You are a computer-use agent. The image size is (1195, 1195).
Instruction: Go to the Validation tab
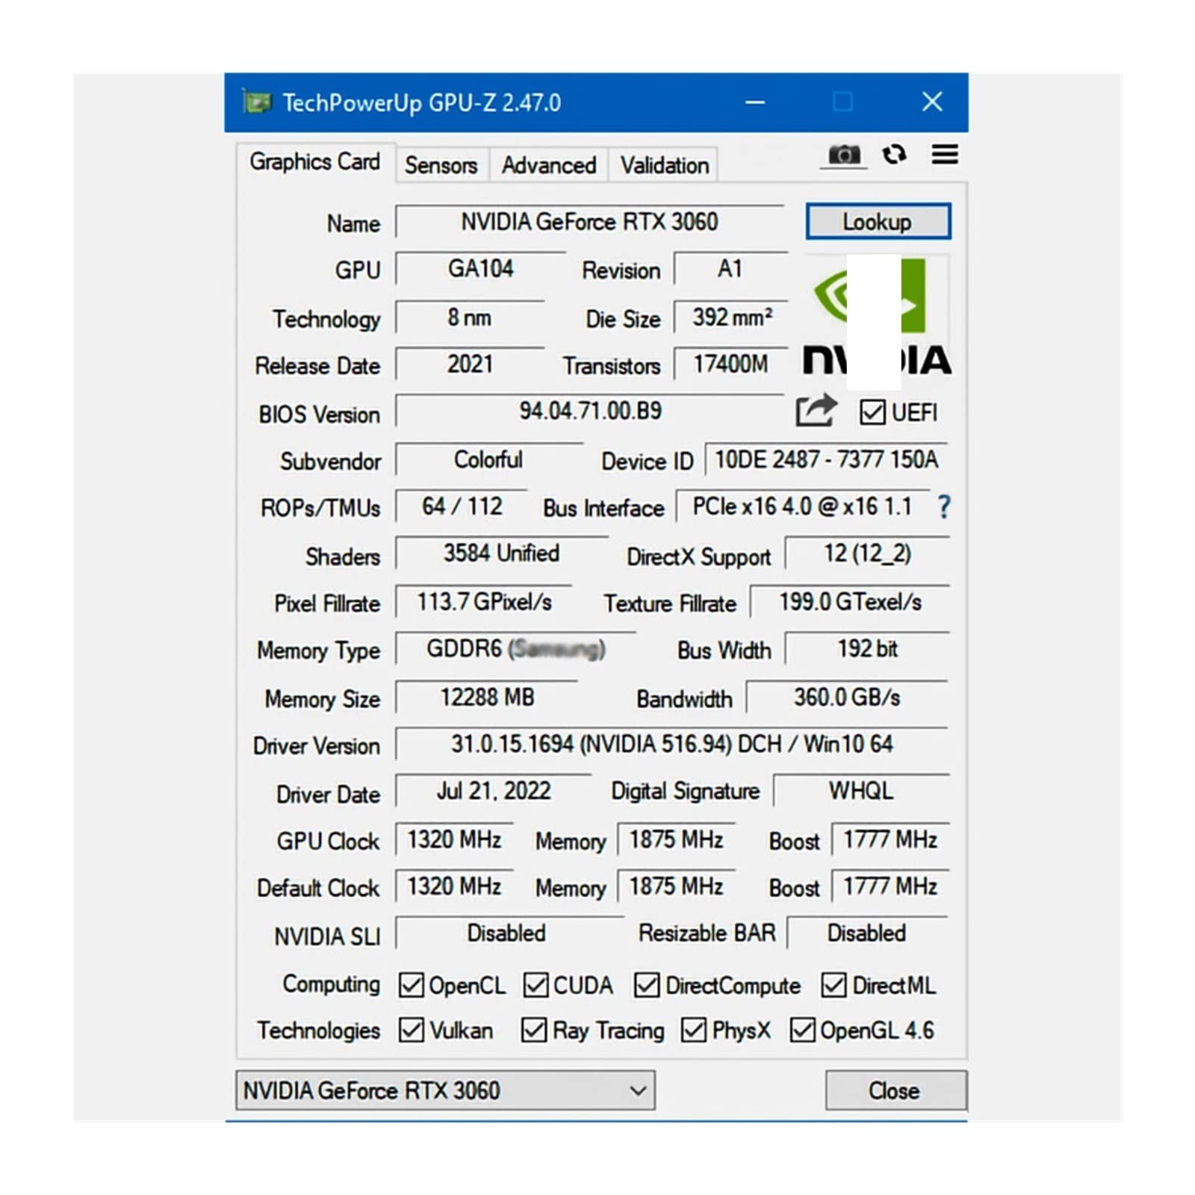click(x=664, y=165)
